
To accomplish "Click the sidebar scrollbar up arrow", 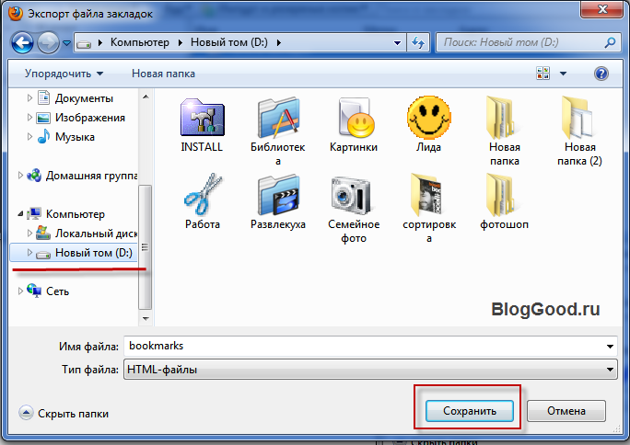I will pyautogui.click(x=146, y=97).
